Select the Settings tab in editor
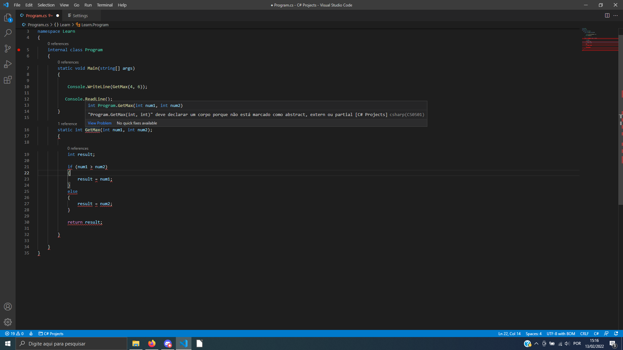The width and height of the screenshot is (623, 350). click(x=80, y=15)
